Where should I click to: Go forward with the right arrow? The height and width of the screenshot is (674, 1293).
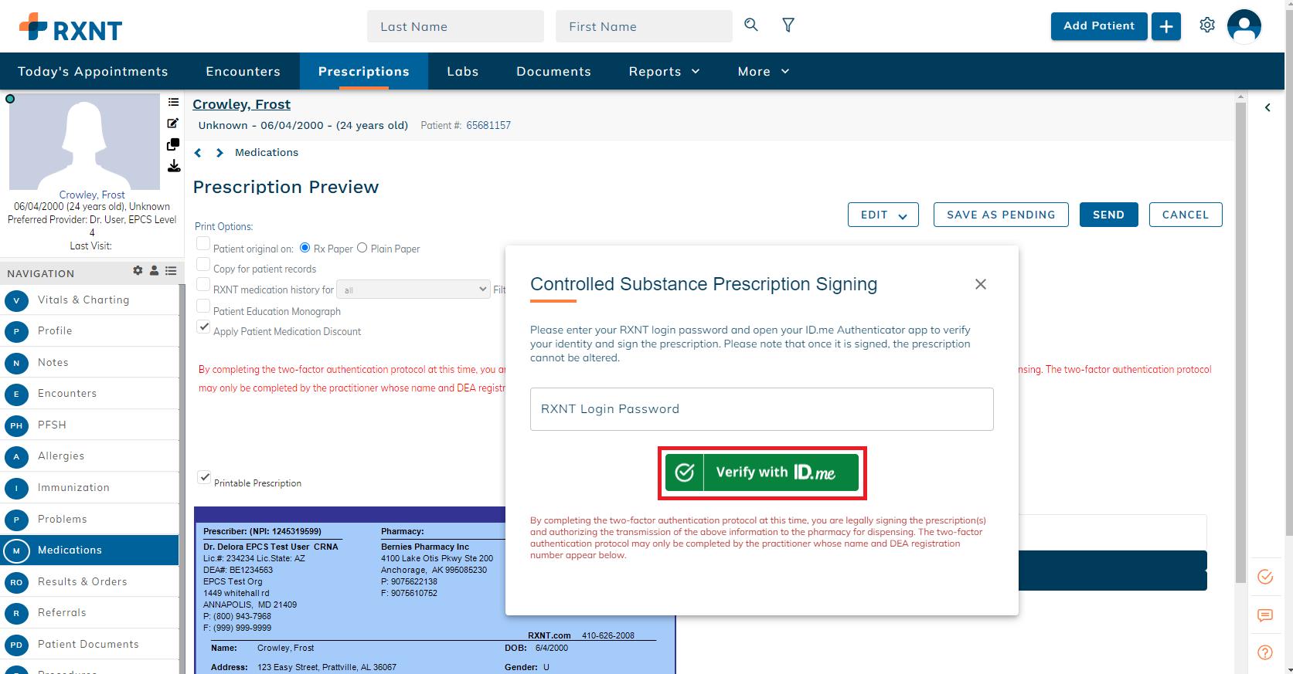point(219,153)
